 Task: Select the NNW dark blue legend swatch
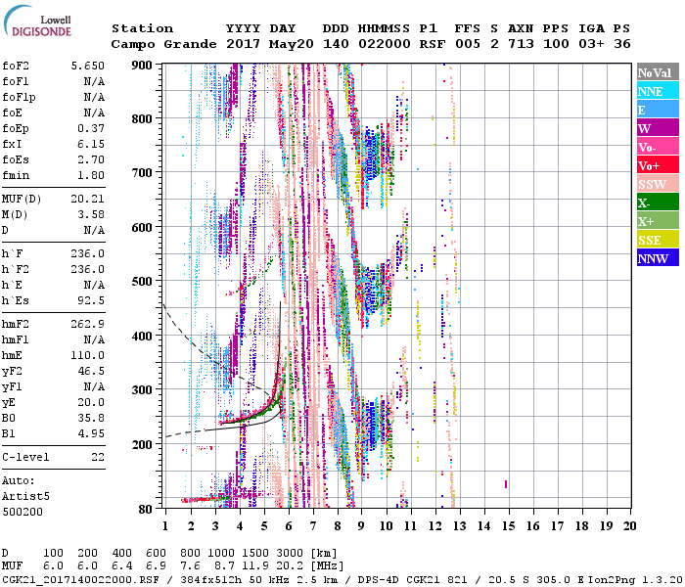(658, 258)
